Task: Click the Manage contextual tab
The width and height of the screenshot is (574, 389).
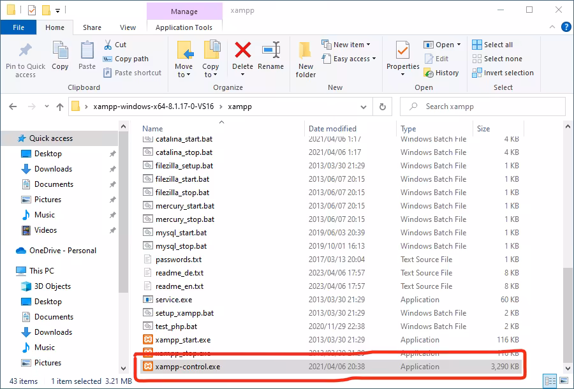Action: [184, 11]
